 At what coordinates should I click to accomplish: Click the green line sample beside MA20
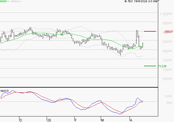tap(8, 2)
